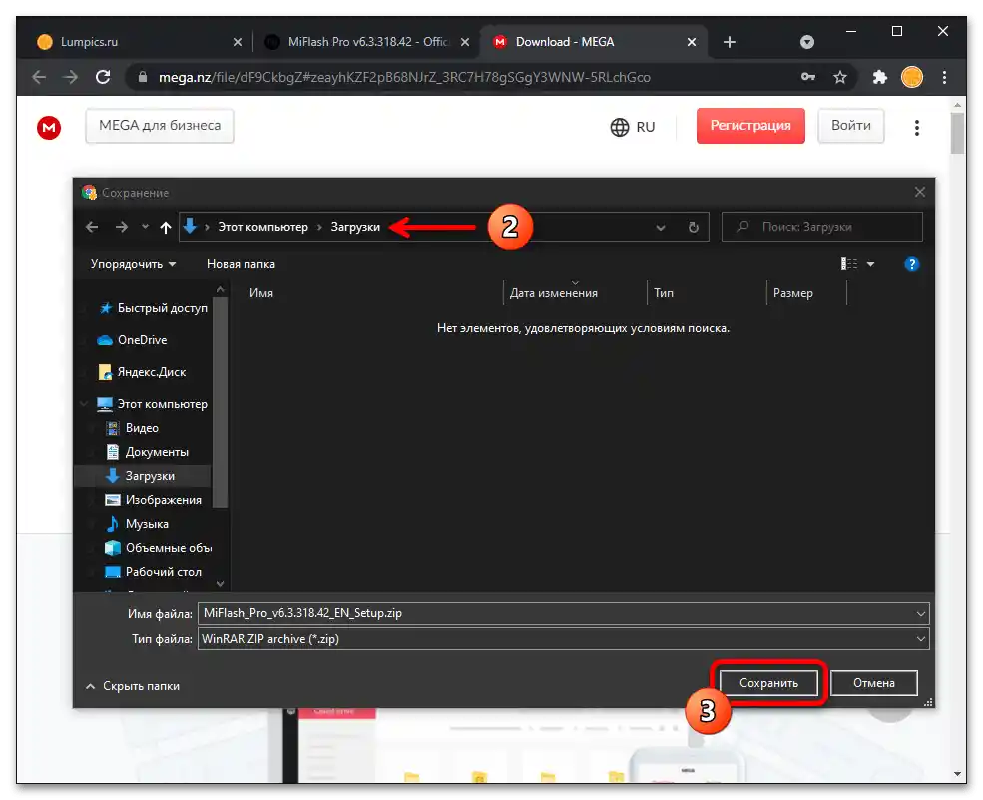Viewport: 983px width, 800px height.
Task: Open Музыка folder in sidebar
Action: (x=137, y=523)
